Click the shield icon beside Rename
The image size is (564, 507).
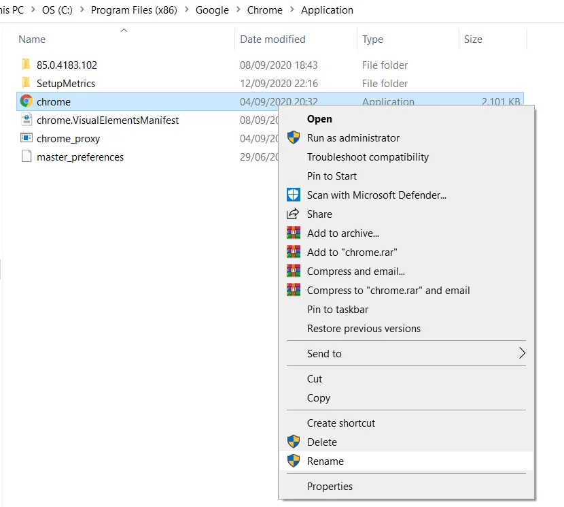pos(293,461)
